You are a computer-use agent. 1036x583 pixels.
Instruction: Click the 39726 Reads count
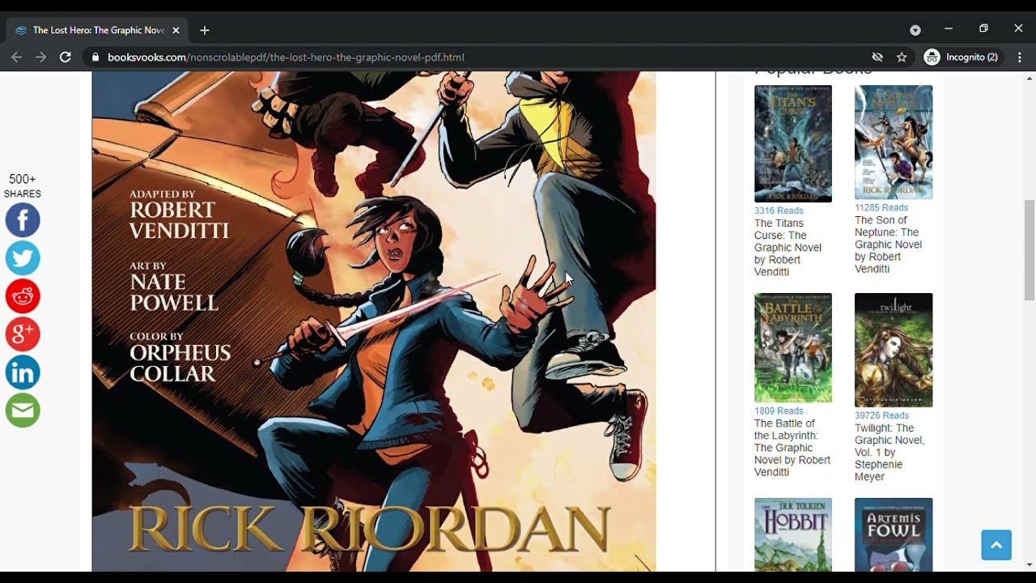click(881, 415)
